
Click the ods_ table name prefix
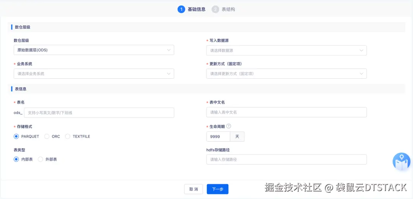pos(18,113)
